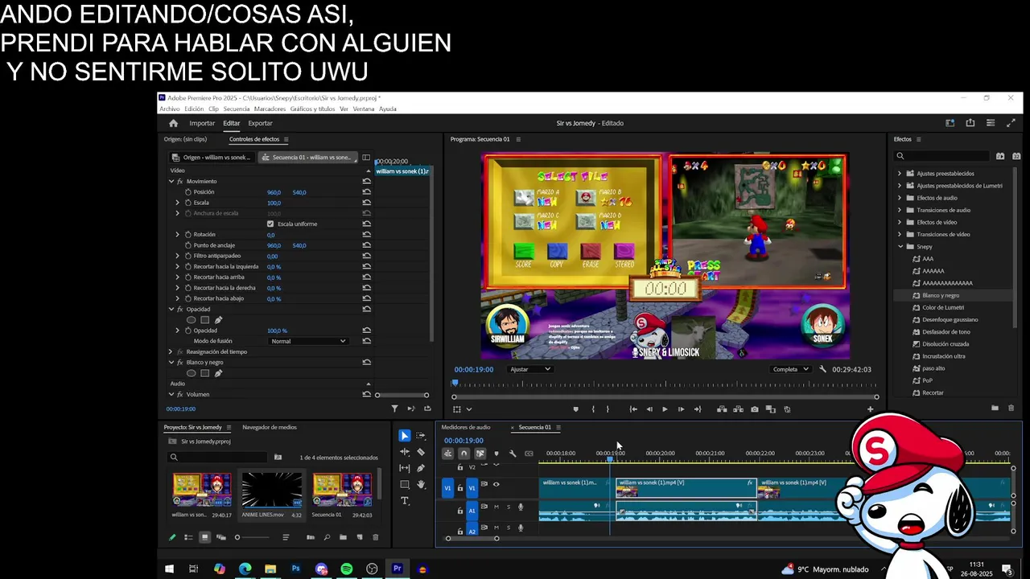Screen dimensions: 1030x579
Task: Delete selected item with trash icon
Action: coord(375,537)
